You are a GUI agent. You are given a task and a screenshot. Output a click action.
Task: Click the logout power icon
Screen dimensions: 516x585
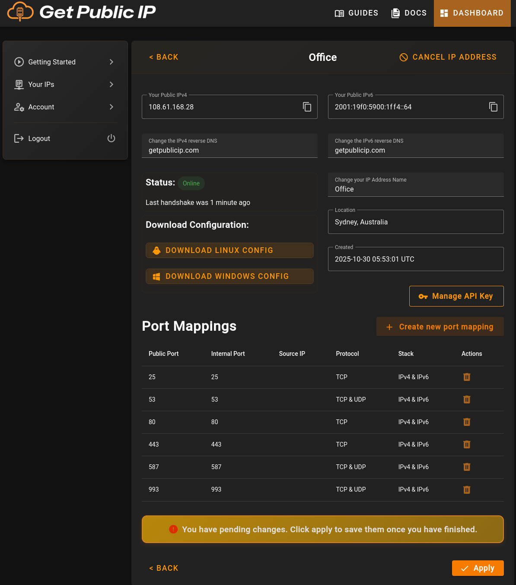[111, 138]
